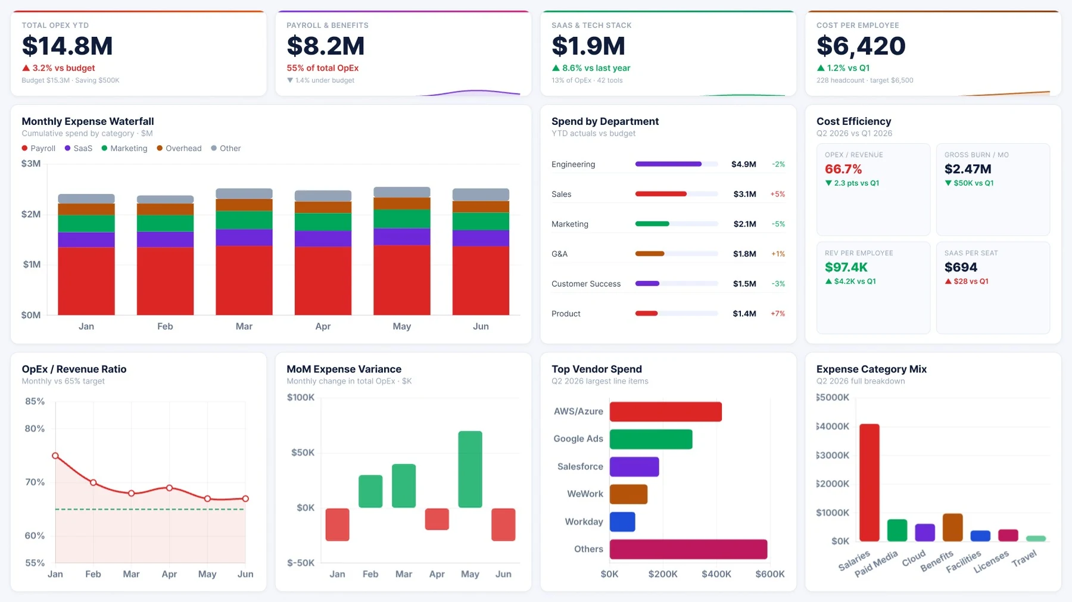
Task: Click the down triangle beside 2.3 pts vs Q1
Action: 828,183
